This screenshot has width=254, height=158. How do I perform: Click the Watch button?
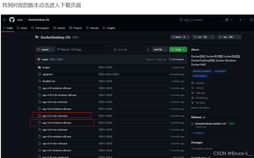(178, 37)
